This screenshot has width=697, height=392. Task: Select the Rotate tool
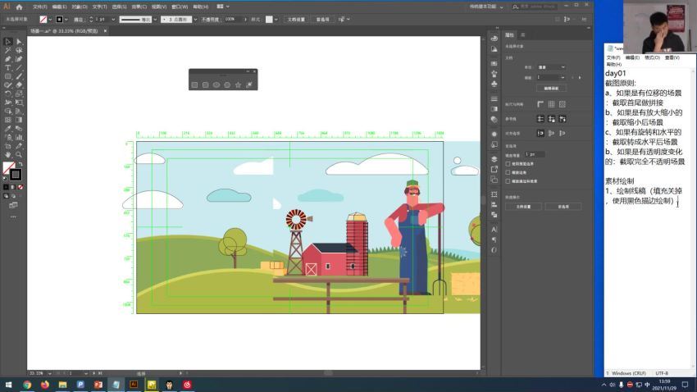click(8, 93)
